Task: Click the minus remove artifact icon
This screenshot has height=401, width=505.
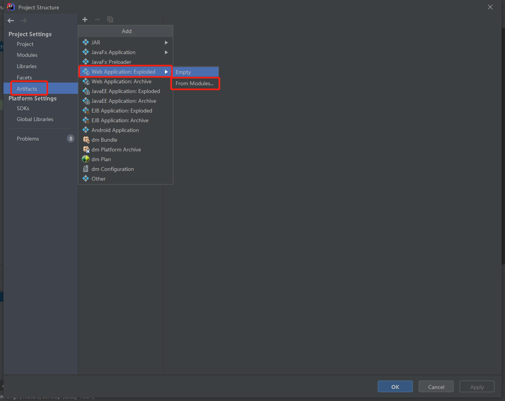Action: [97, 19]
